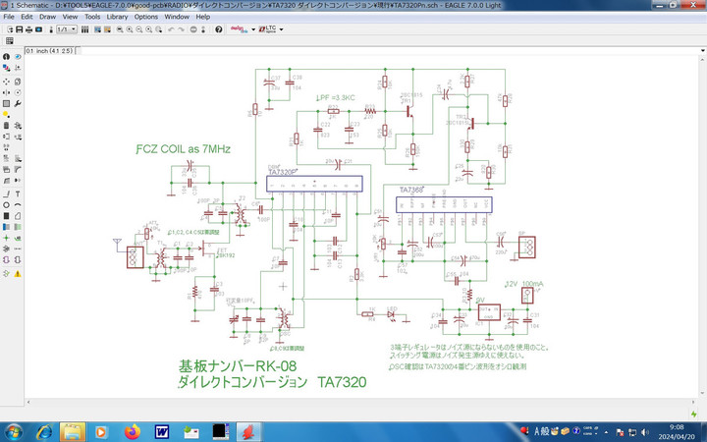The image size is (707, 442).
Task: Click the Save icon in toolbar
Action: 21,29
